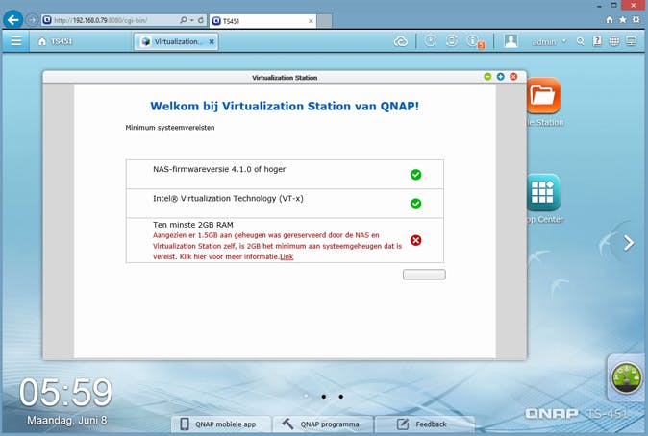The width and height of the screenshot is (648, 436).
Task: Open the external devices icon
Action: (452, 41)
